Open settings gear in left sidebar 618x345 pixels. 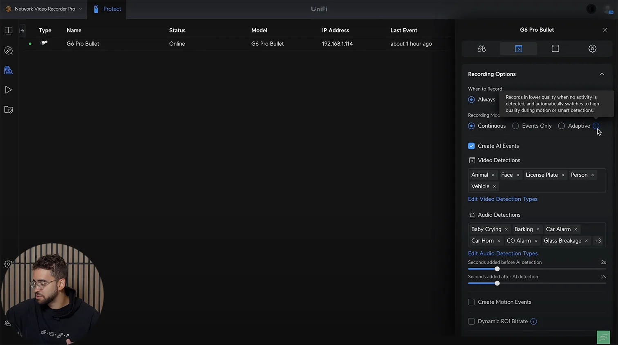tap(8, 264)
